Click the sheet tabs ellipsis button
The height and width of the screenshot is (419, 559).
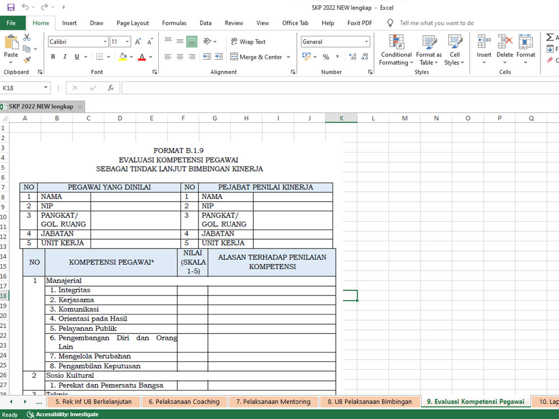[x=39, y=402]
